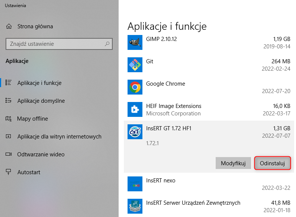Viewport: 296px width, 217px height.
Task: Click the GIMP app icon
Action: point(135,42)
